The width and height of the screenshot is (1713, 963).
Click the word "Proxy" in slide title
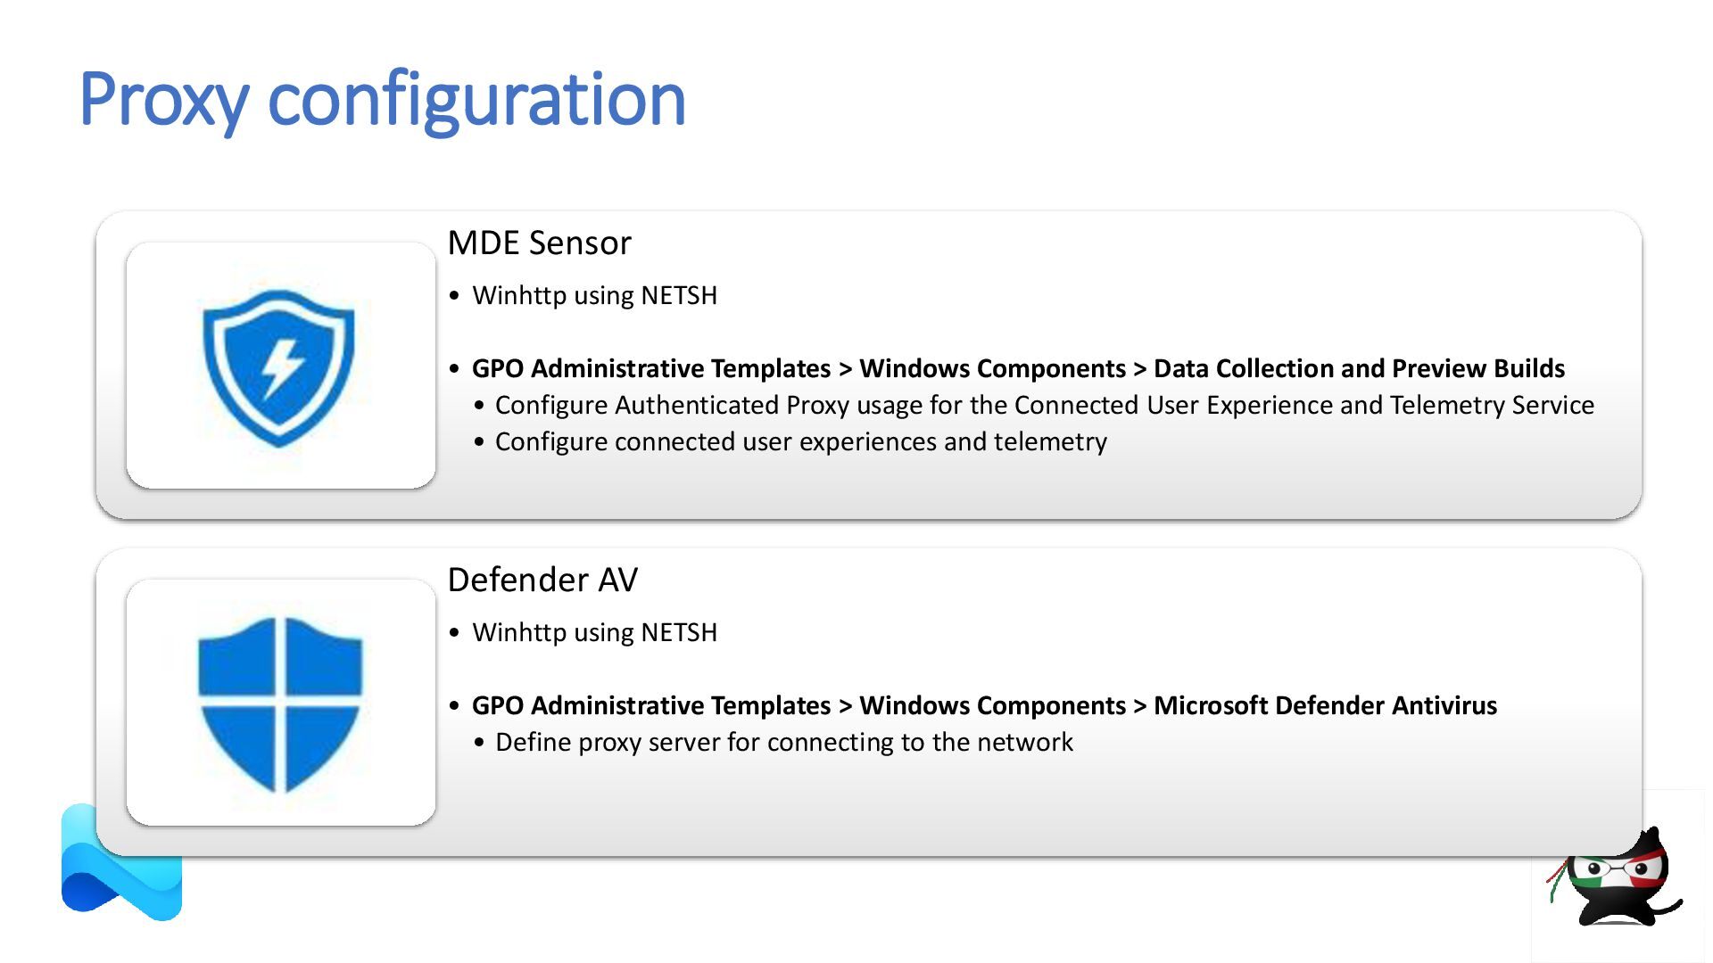[163, 98]
